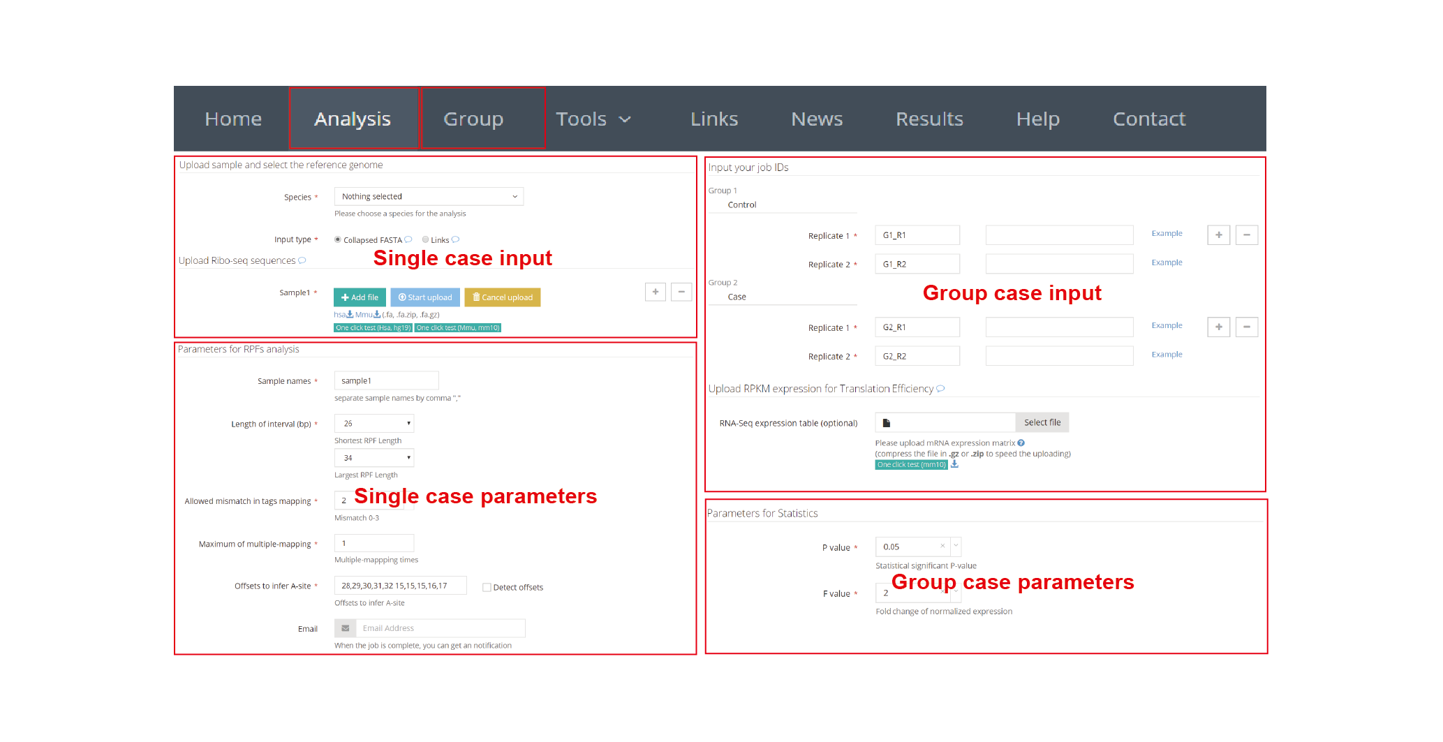Click the Sample names input field
The width and height of the screenshot is (1443, 742).
[387, 380]
